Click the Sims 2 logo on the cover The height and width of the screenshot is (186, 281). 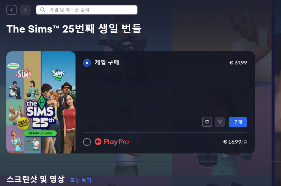click(58, 75)
